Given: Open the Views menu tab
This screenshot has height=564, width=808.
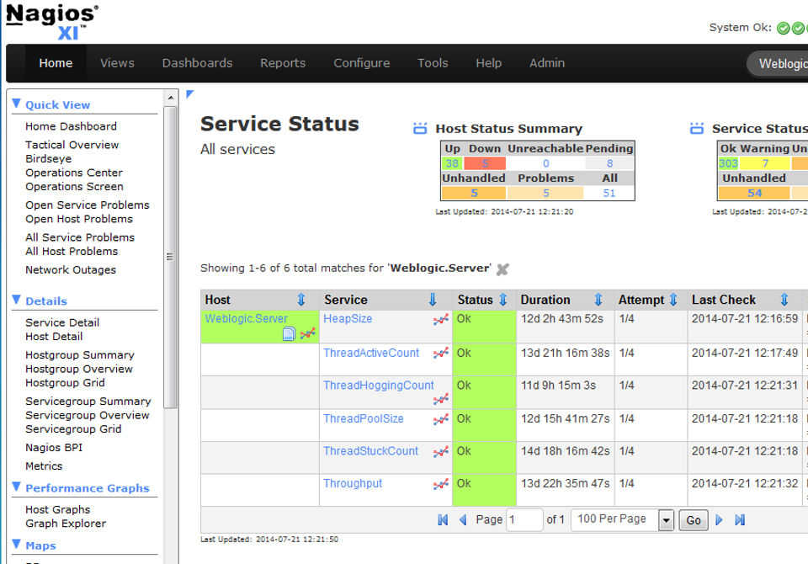Looking at the screenshot, I should (x=117, y=63).
